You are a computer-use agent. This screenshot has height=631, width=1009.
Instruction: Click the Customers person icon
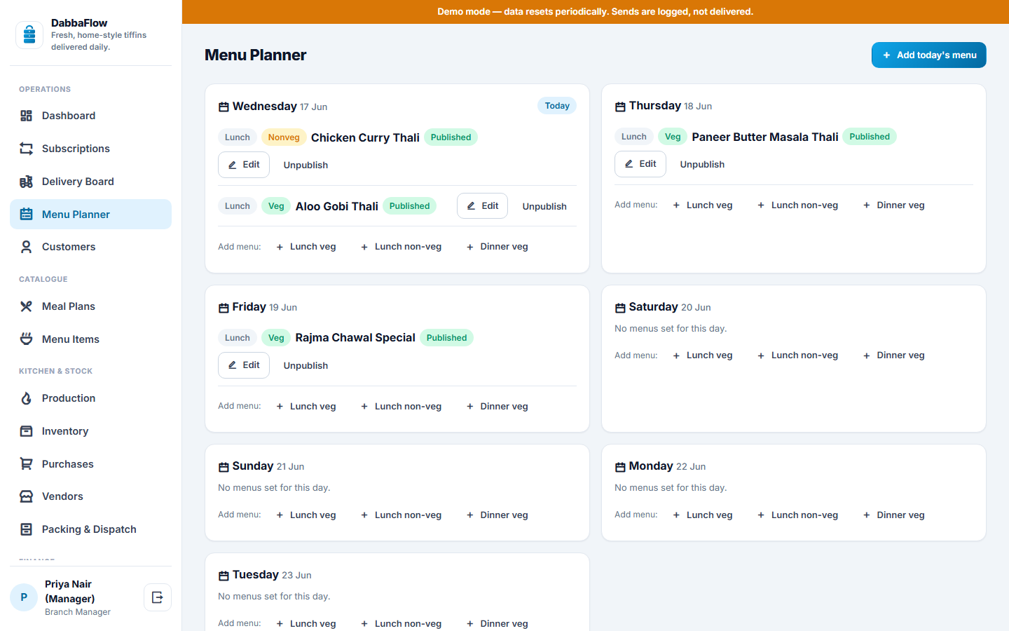[26, 247]
